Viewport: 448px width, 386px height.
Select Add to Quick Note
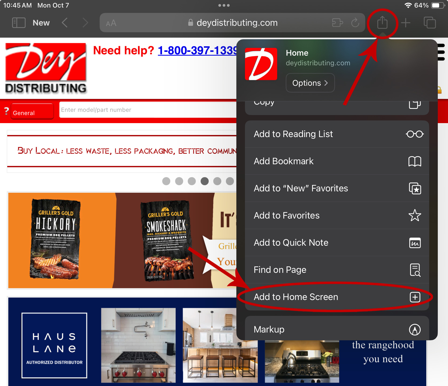(x=337, y=242)
